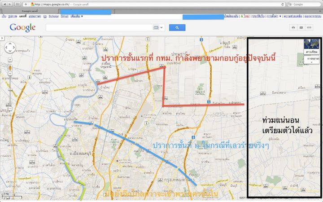Click the email envelope icon
The image size is (323, 202).
coord(301,27)
